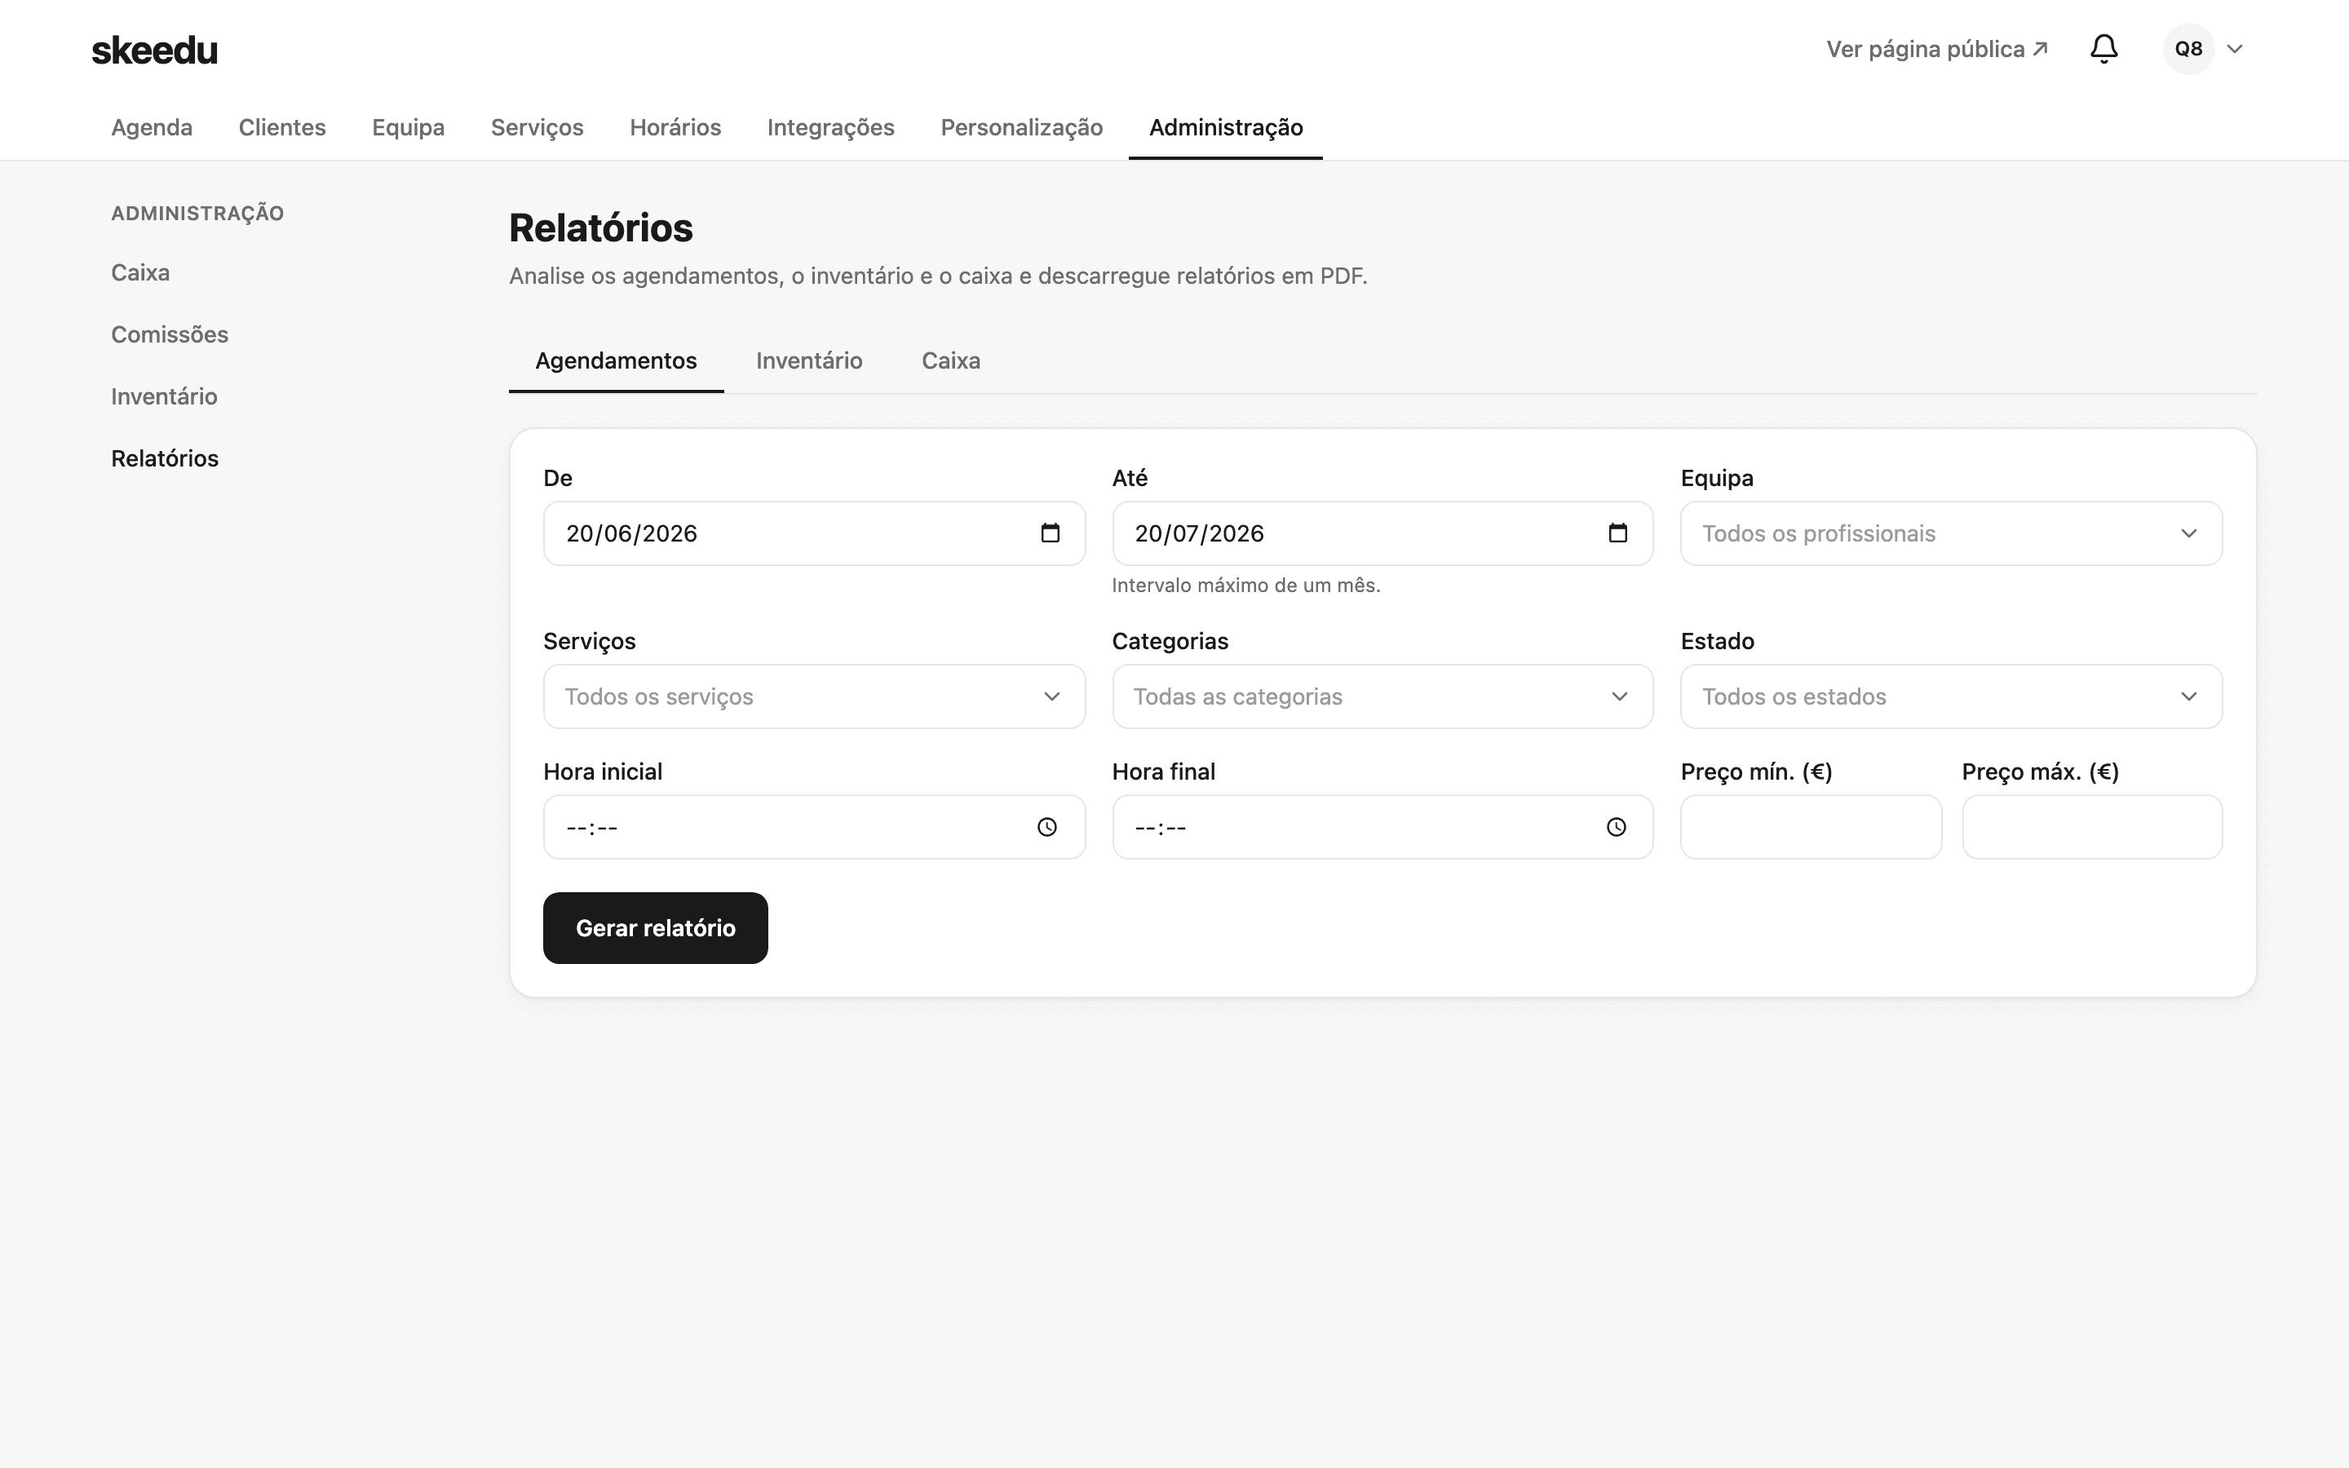Image resolution: width=2349 pixels, height=1468 pixels.
Task: Open the Todos os serviços dropdown
Action: [x=813, y=696]
